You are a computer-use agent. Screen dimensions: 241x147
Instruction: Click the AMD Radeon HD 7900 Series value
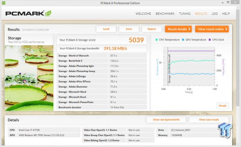click(41, 135)
